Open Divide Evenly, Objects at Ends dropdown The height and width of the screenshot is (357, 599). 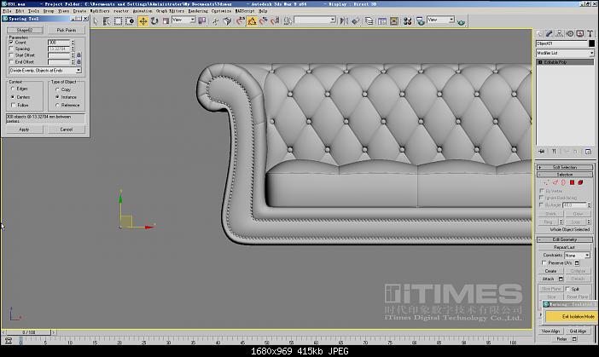(x=45, y=71)
